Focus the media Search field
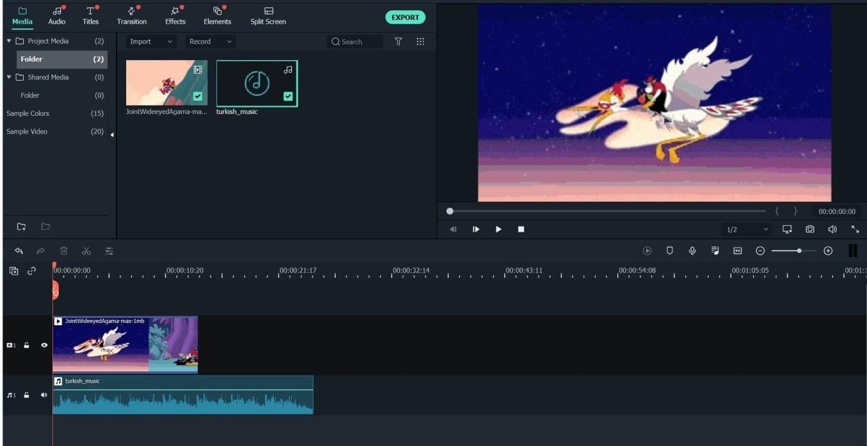Screen dimensions: 867x446 point(355,41)
